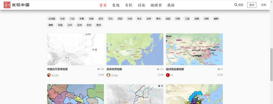Open the 中国古代军事地理 map thumbnail
273x104 pixels.
pos(75,49)
